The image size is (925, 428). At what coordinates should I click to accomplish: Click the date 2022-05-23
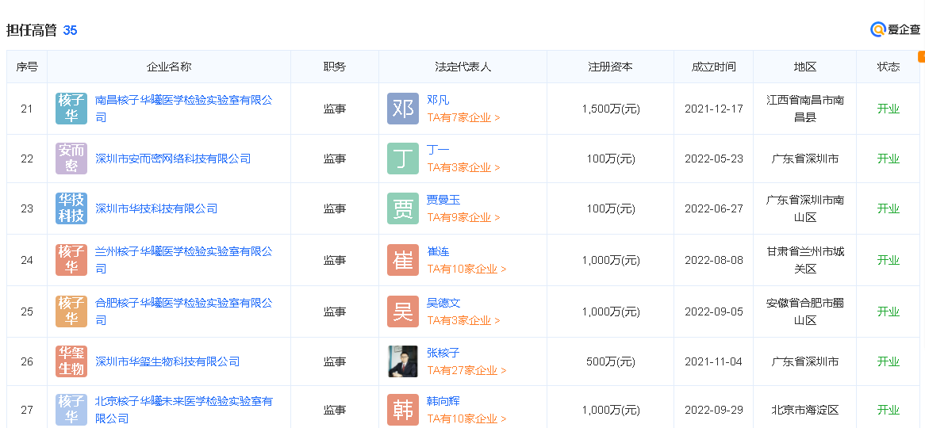tap(714, 159)
